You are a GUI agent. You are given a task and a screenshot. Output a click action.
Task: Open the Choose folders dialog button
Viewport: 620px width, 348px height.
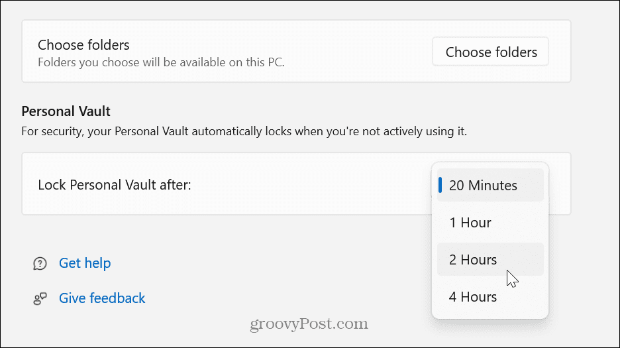[490, 52]
